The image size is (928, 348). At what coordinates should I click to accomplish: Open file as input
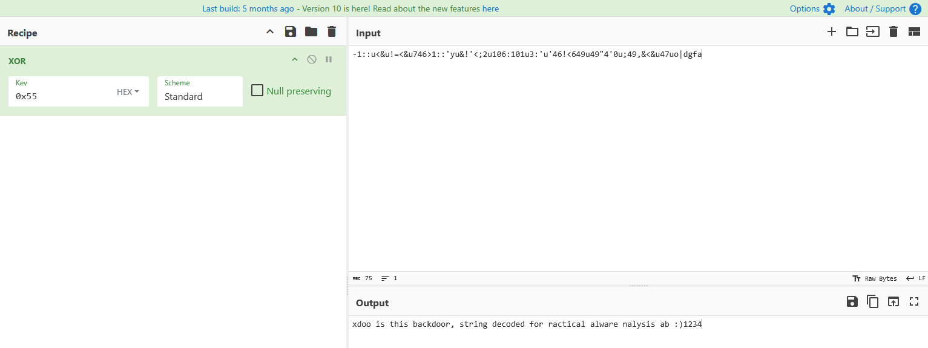[x=872, y=32]
